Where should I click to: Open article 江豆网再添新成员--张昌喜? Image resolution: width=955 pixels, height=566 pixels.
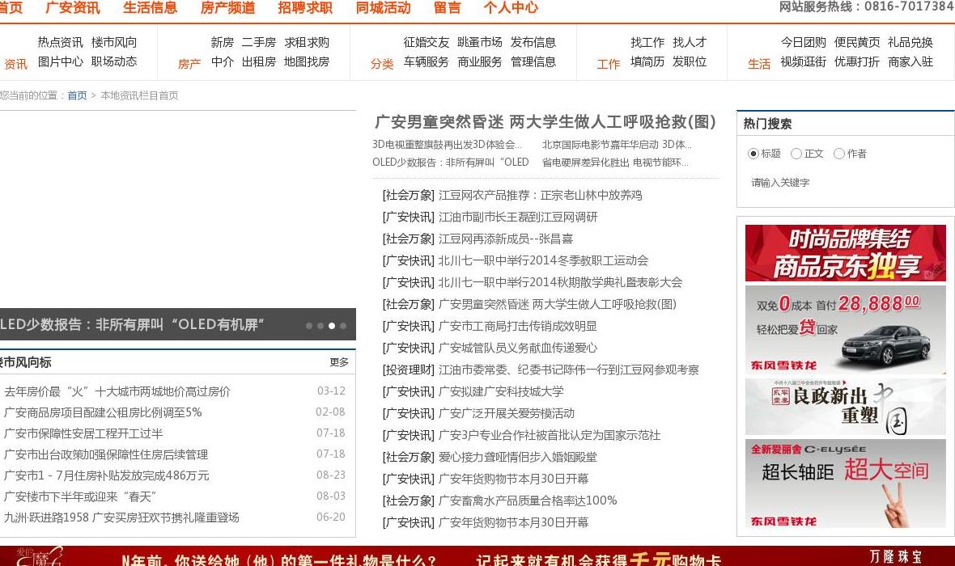pos(506,239)
